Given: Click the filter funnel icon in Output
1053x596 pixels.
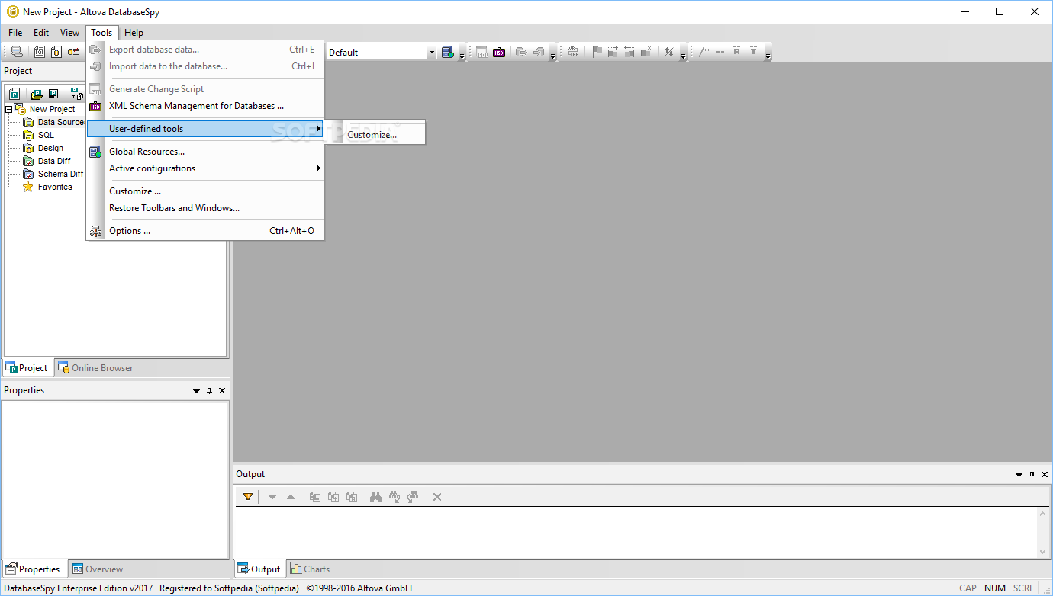Looking at the screenshot, I should [x=248, y=497].
